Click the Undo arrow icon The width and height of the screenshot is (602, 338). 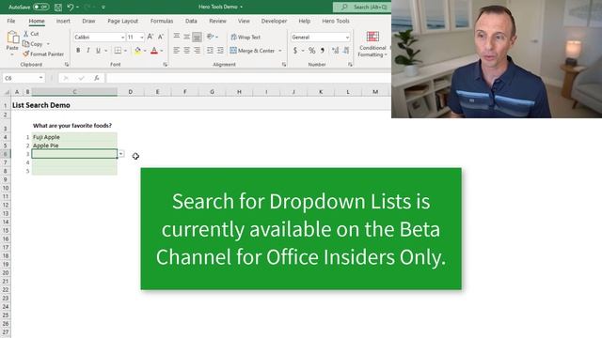click(71, 7)
